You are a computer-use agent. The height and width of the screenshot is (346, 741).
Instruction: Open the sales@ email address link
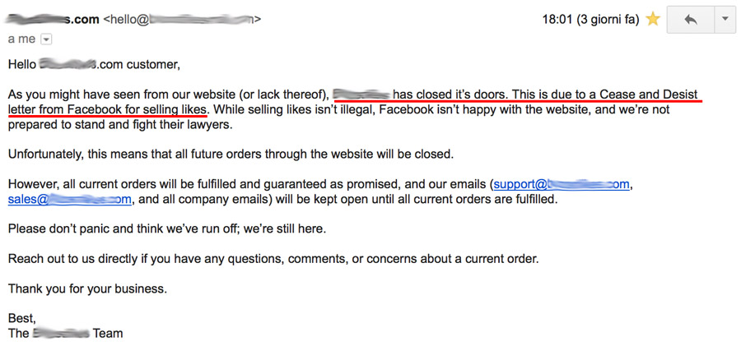[x=70, y=199]
